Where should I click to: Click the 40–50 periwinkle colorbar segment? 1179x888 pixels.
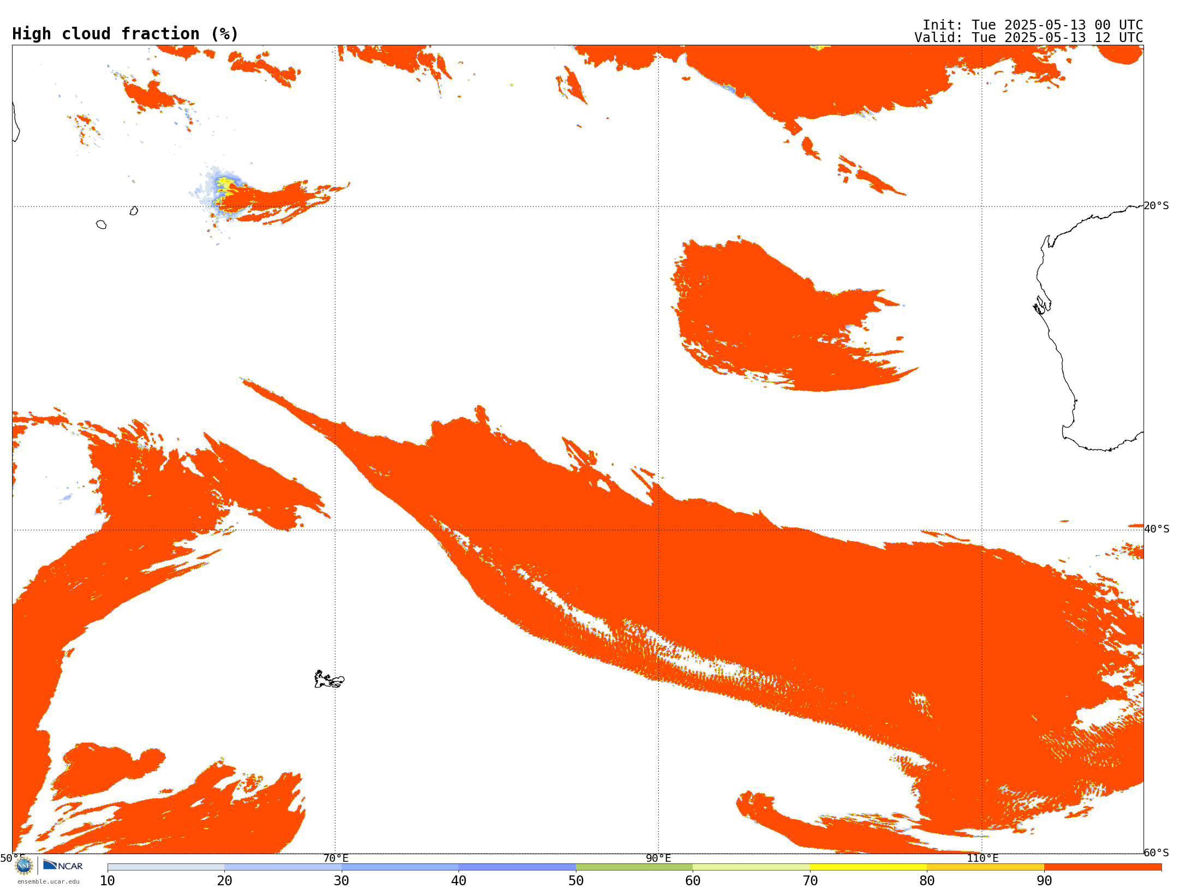tap(517, 867)
